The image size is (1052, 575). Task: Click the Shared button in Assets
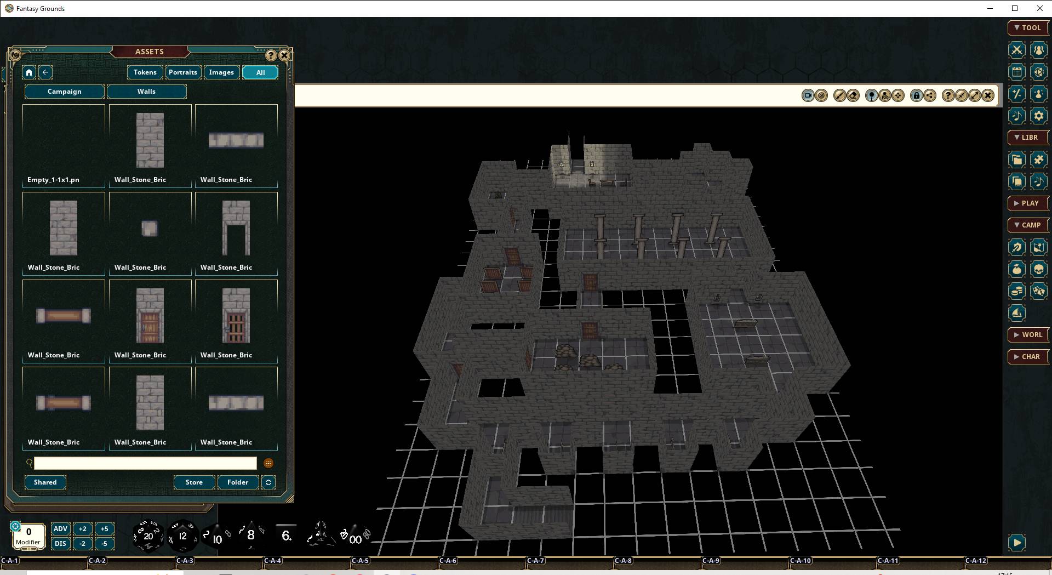pos(45,482)
